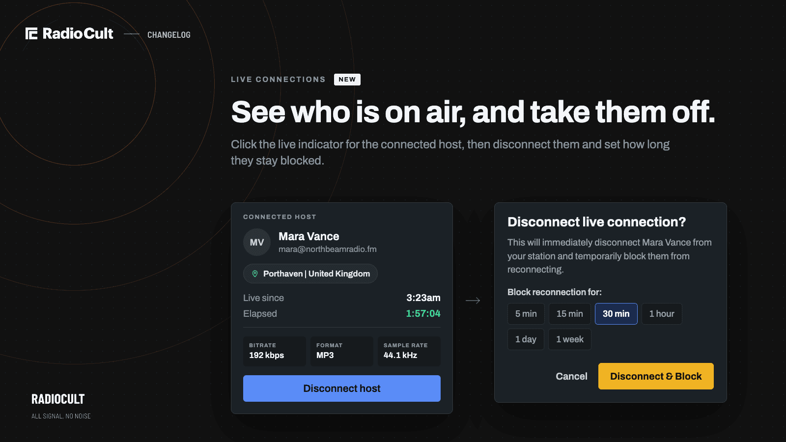Image resolution: width=786 pixels, height=442 pixels.
Task: Click the Disconnect live connection? dialog title
Action: (596, 222)
